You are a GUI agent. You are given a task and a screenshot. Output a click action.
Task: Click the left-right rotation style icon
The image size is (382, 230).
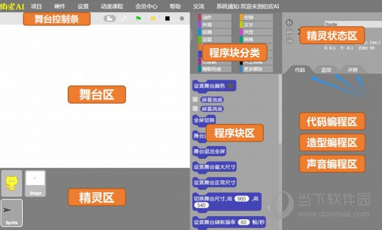point(289,32)
